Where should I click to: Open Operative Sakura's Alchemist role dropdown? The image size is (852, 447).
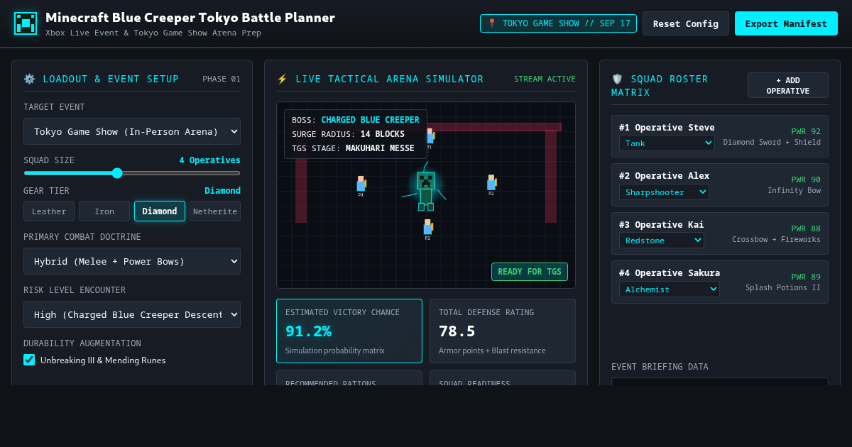coord(670,289)
